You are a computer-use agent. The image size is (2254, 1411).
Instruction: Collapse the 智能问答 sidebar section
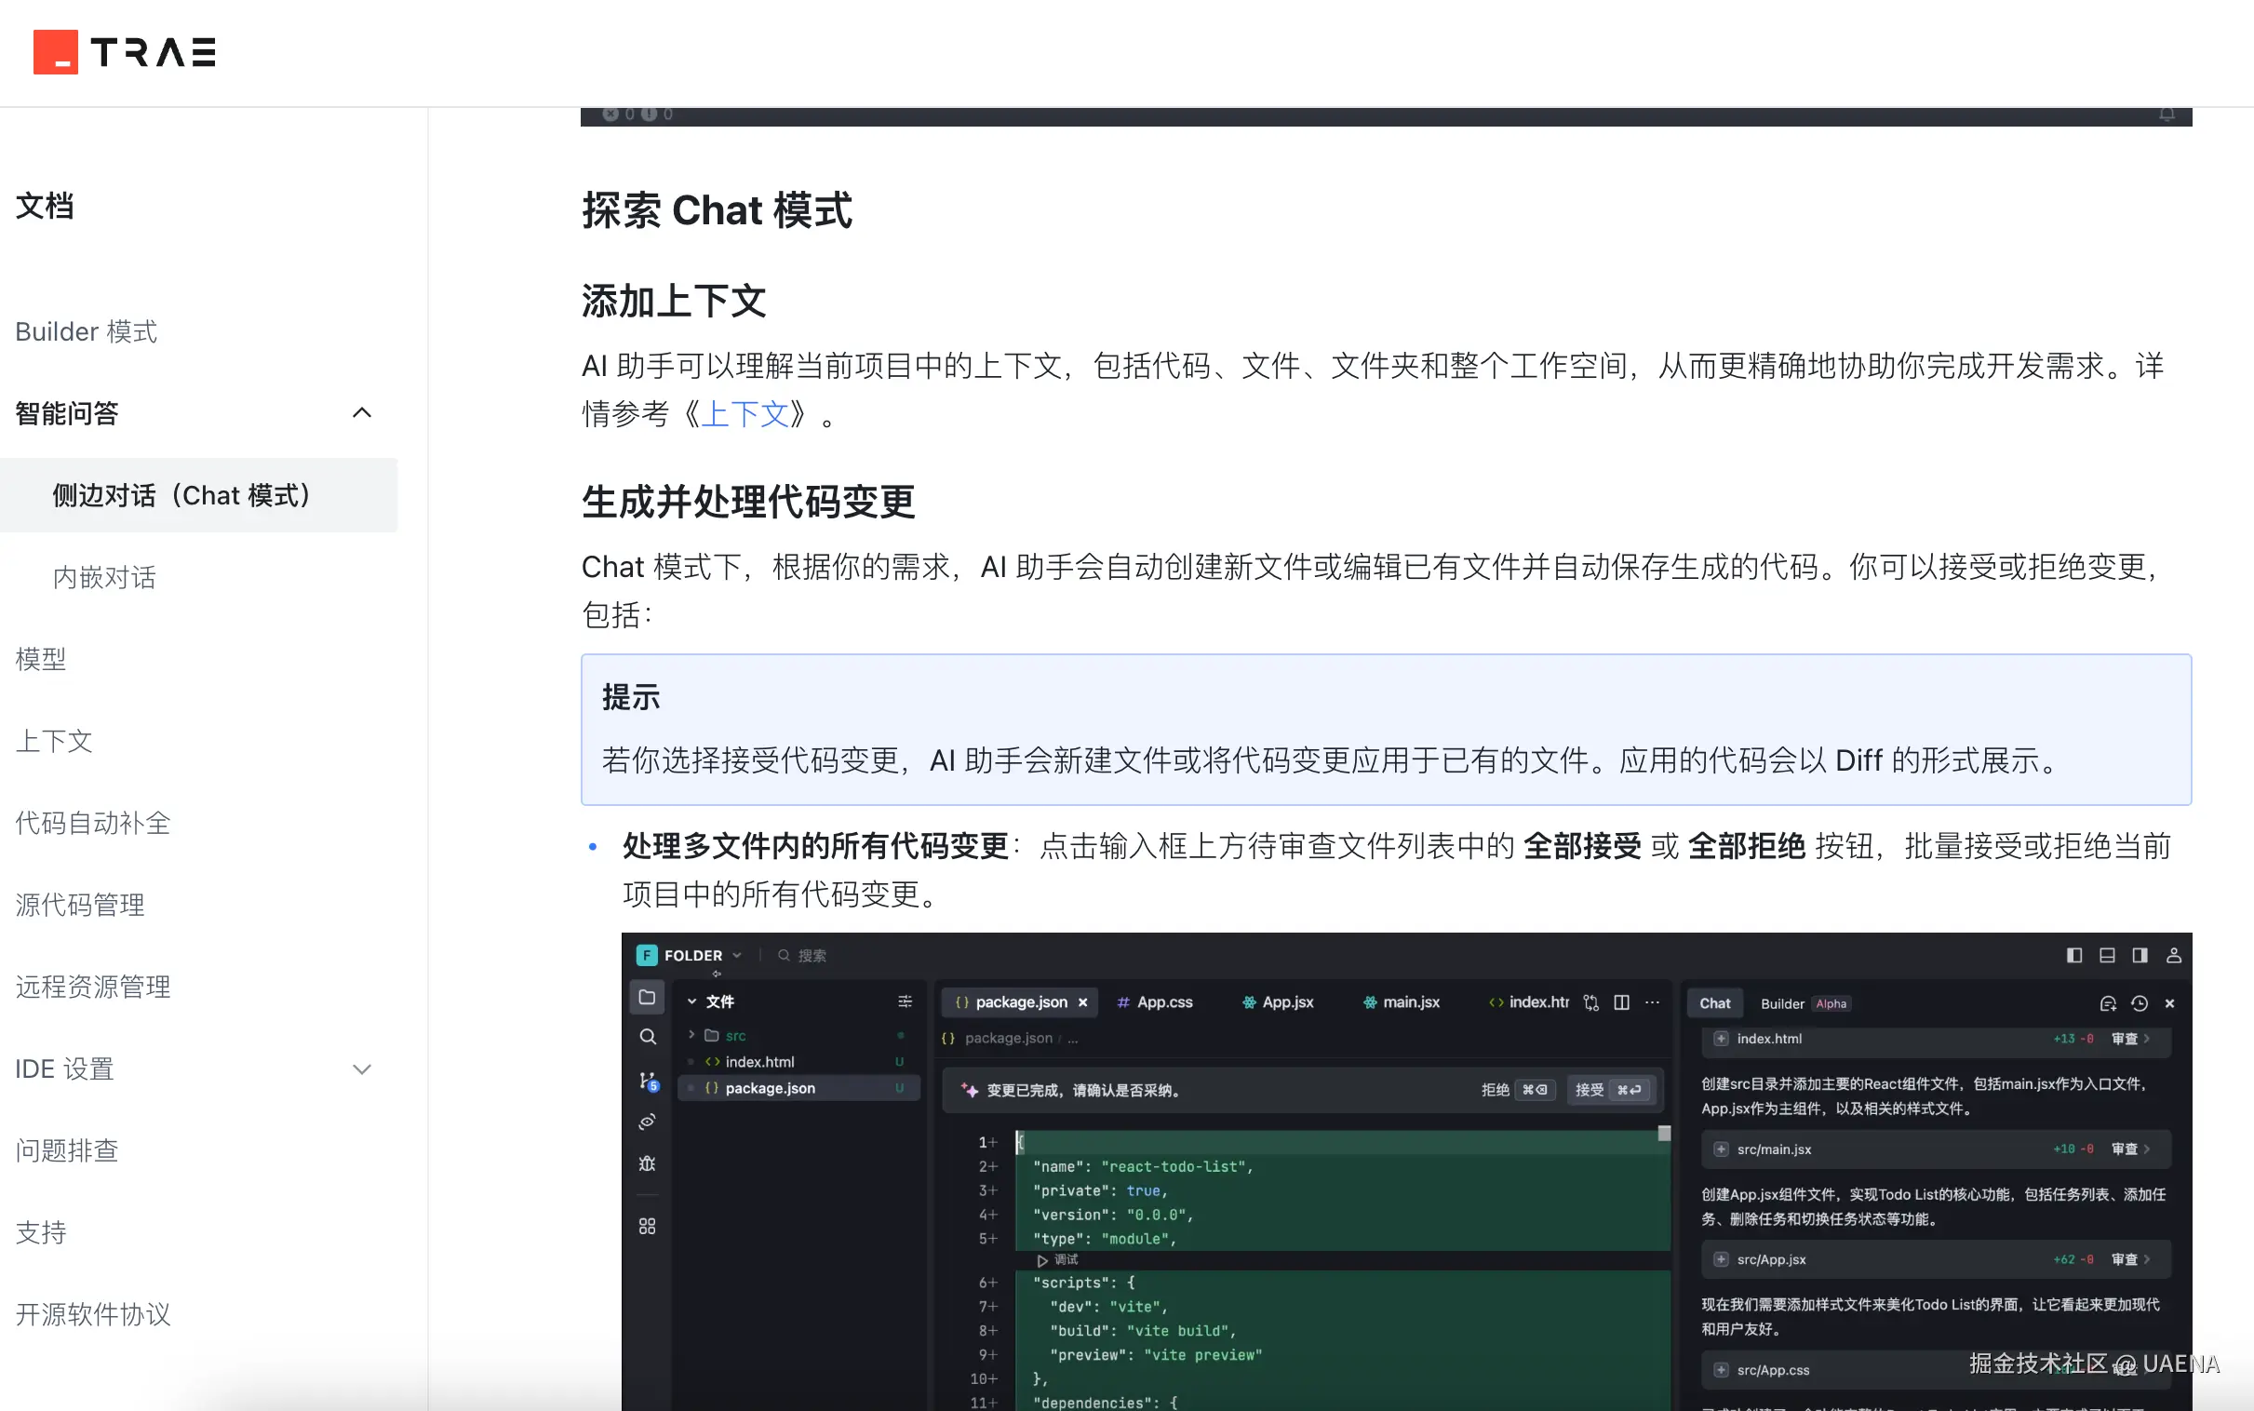point(362,412)
